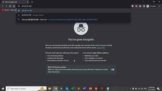Select the 65.20.74.130 Google Search suggestion
Viewport: 162px width, 91px height.
(73, 15)
